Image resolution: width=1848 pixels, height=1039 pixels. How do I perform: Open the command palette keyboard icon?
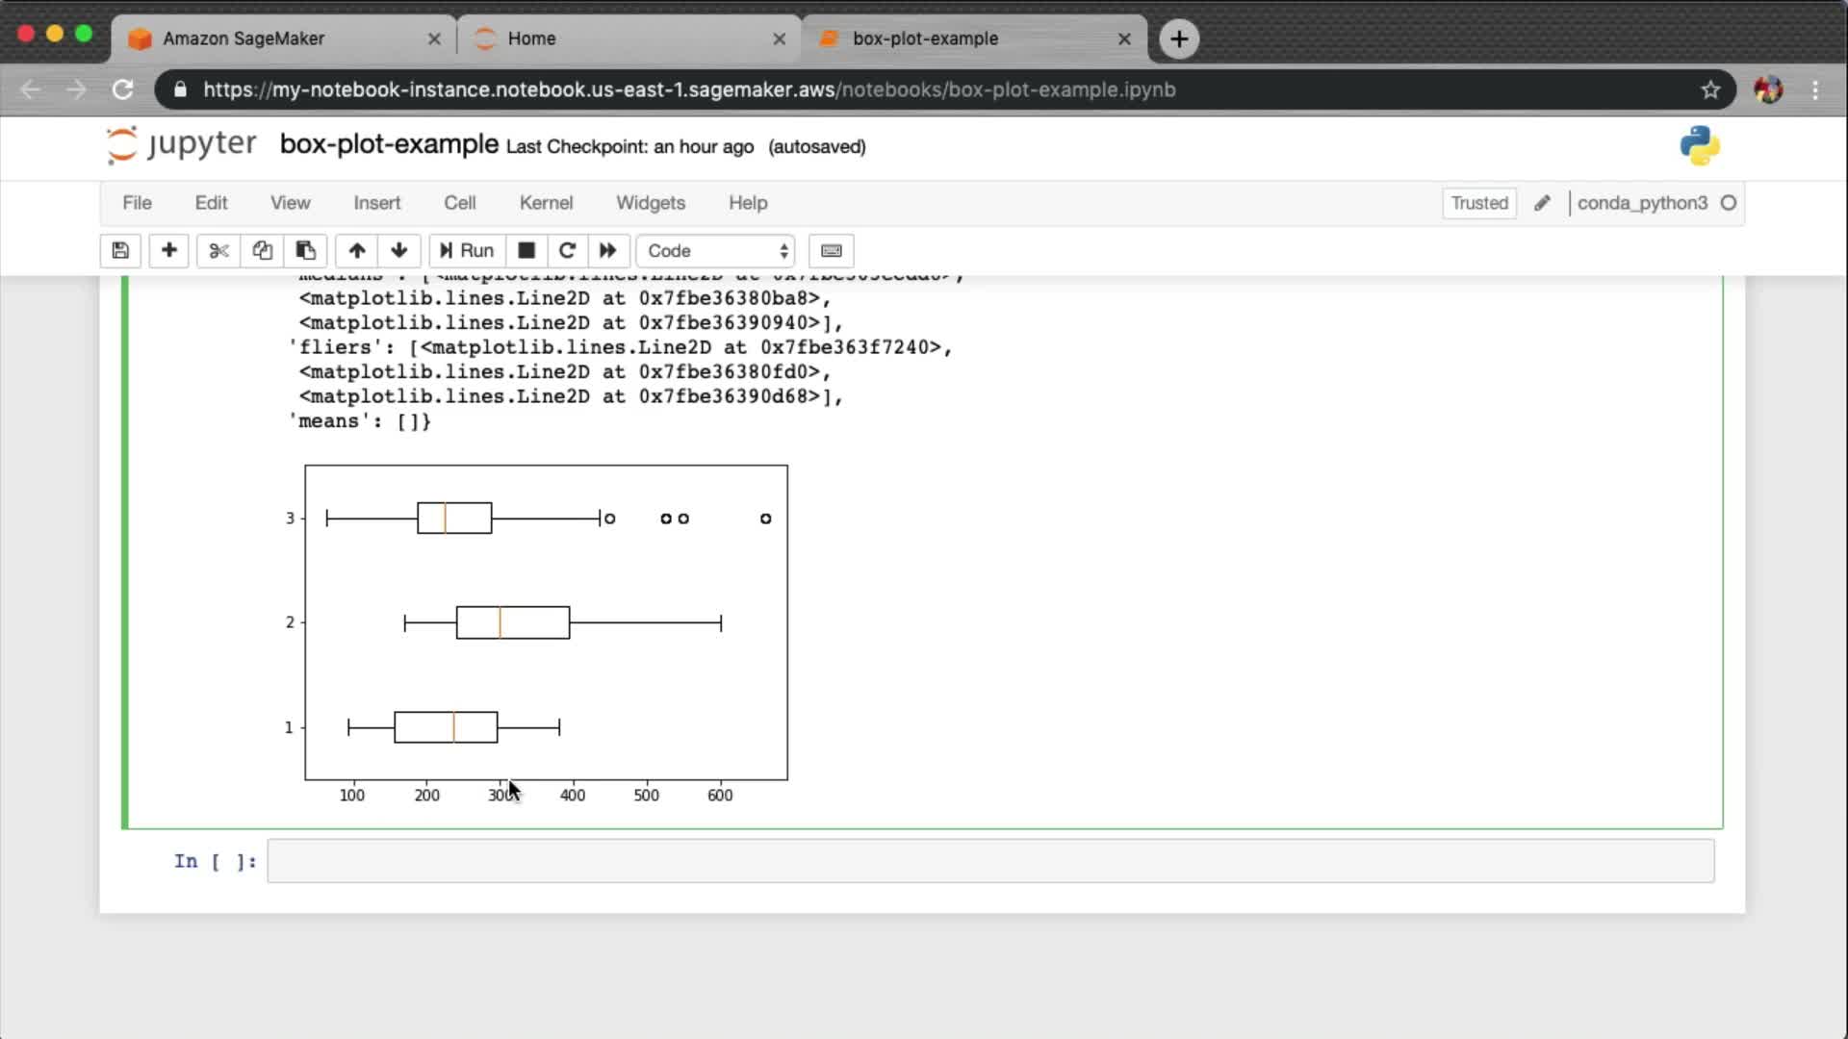tap(832, 250)
